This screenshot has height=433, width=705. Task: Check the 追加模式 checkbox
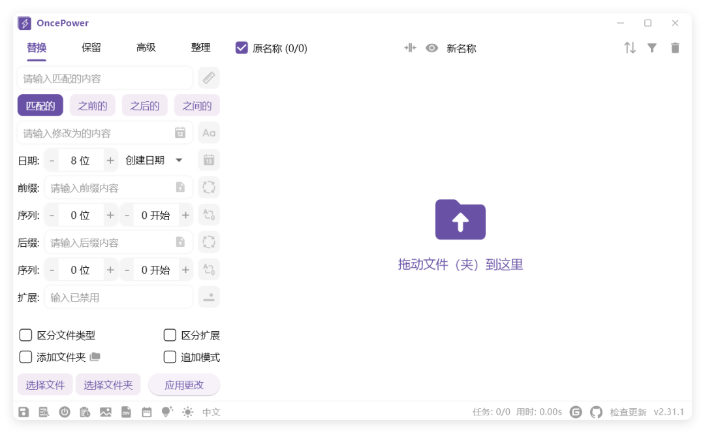pyautogui.click(x=170, y=357)
